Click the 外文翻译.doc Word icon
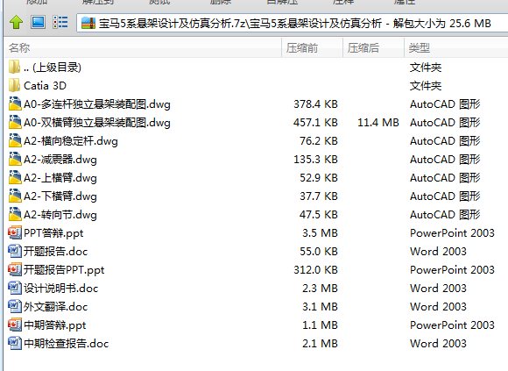The width and height of the screenshot is (508, 371). tap(15, 306)
